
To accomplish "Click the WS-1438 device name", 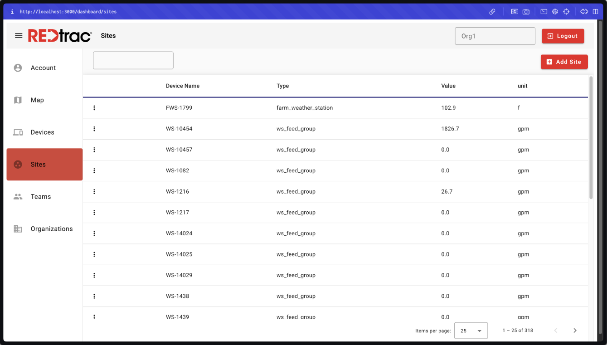I will (x=178, y=296).
